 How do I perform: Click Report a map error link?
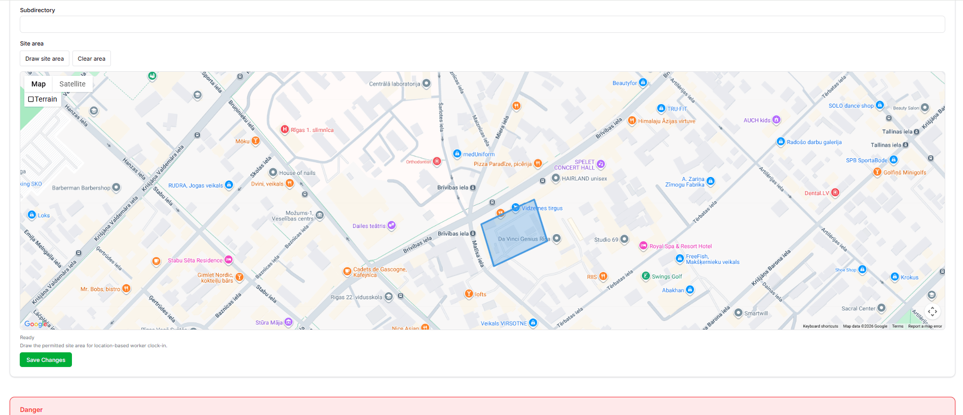pyautogui.click(x=925, y=326)
